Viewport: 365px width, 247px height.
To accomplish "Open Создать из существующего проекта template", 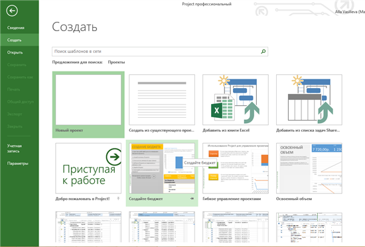I will tap(162, 100).
